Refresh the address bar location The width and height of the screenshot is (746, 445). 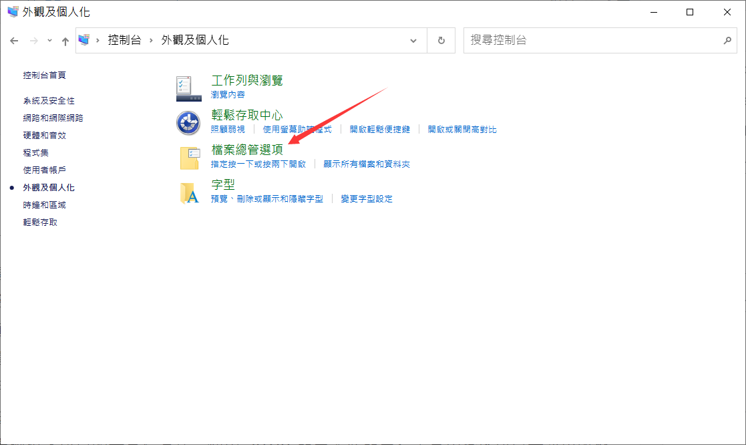click(441, 40)
